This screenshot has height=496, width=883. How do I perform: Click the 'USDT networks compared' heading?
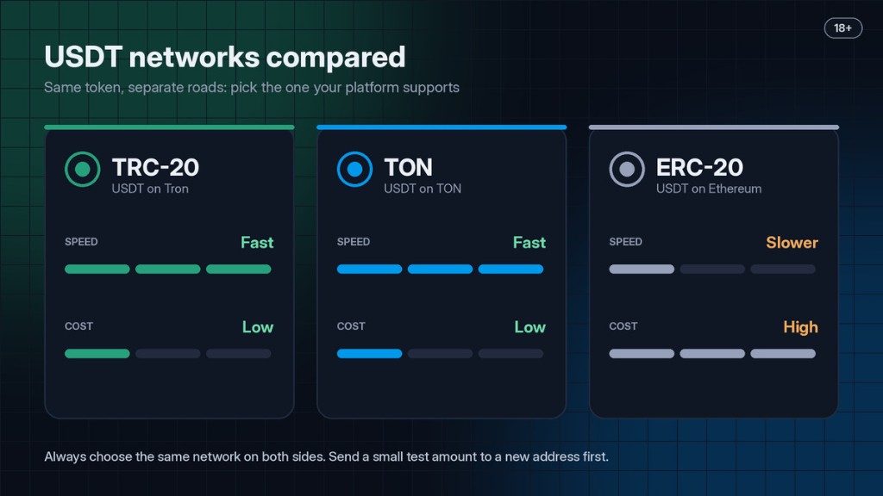pos(225,58)
